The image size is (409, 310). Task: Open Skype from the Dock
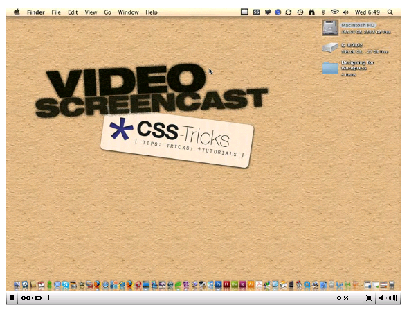(x=66, y=285)
